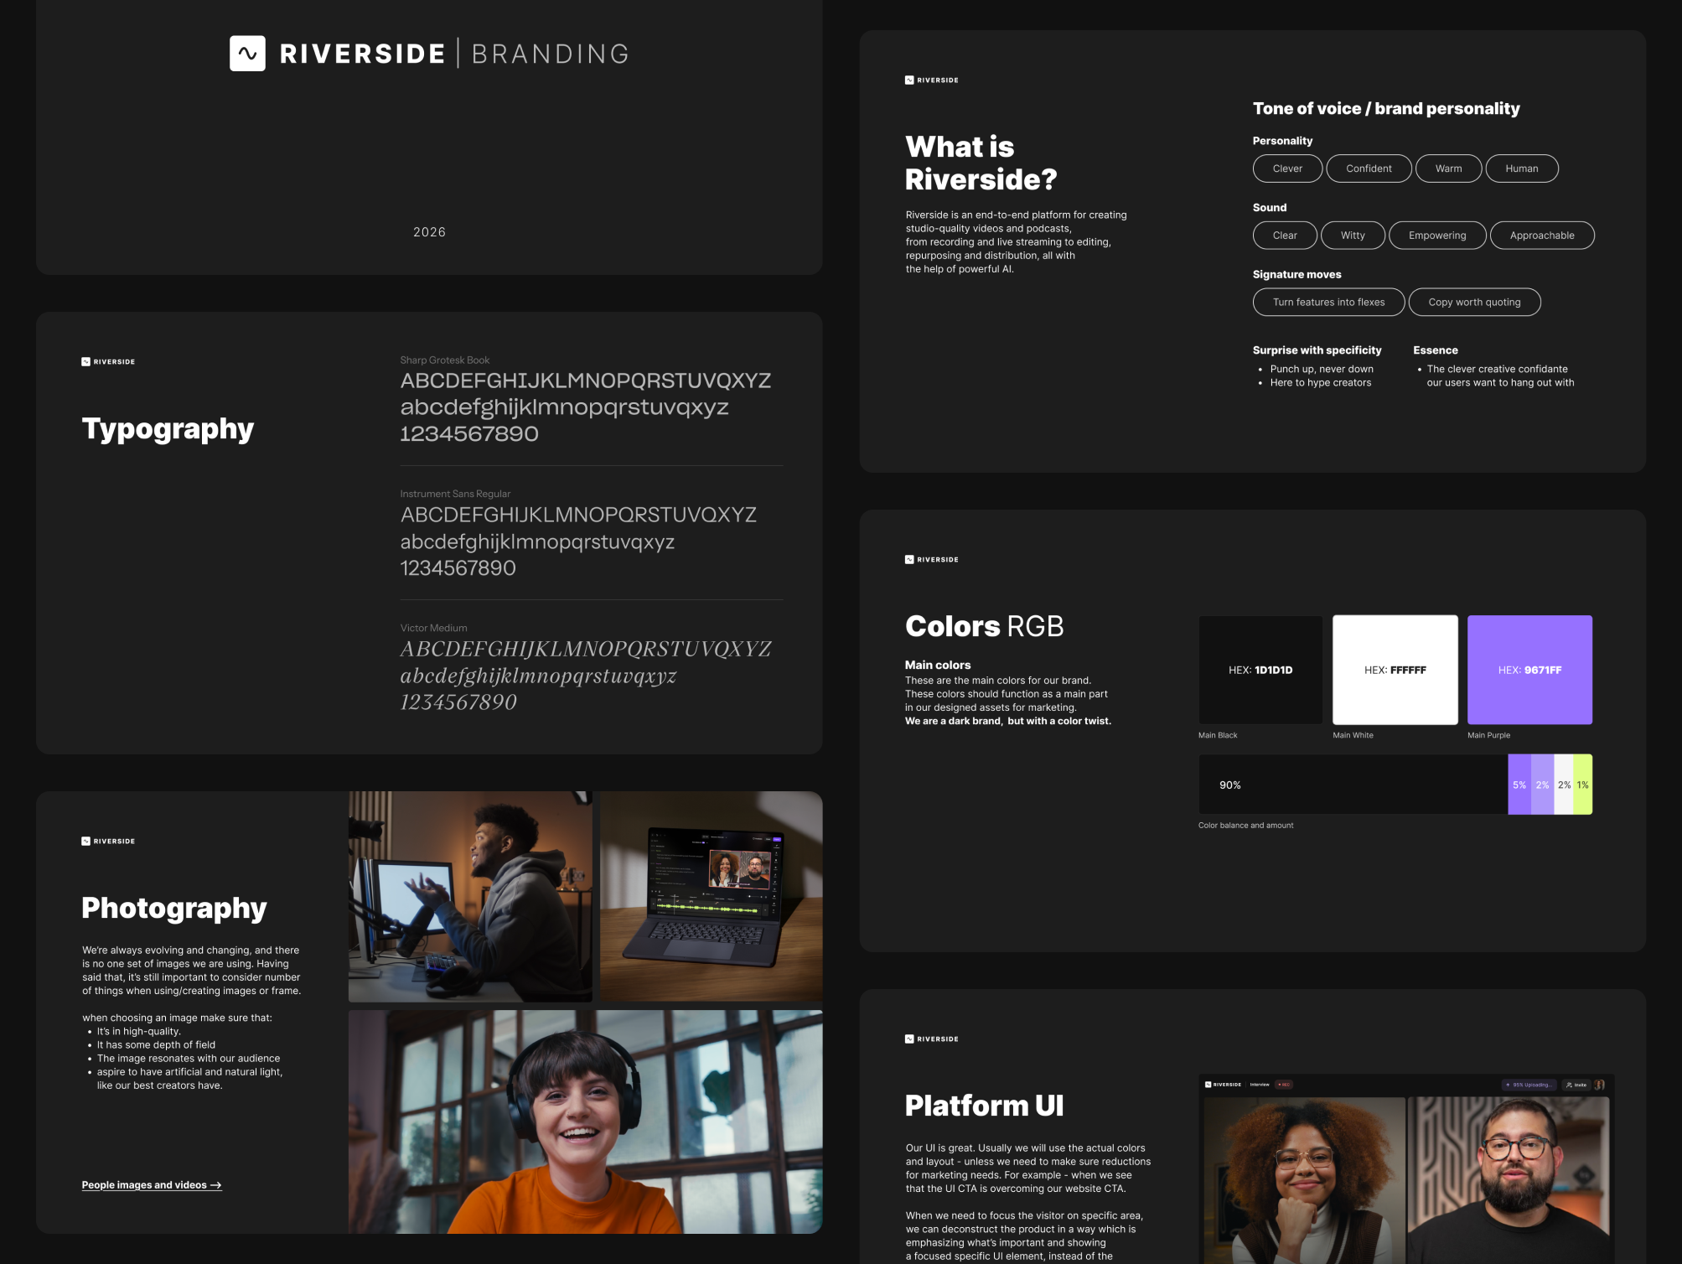Click the Colors RGB heading
Viewport: 1682px width, 1264px height.
click(x=984, y=626)
